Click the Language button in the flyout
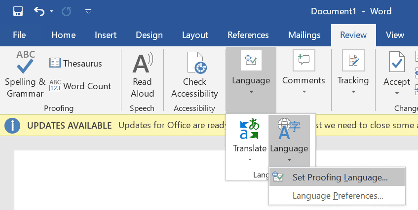Image resolution: width=418 pixels, height=210 pixels. click(x=289, y=140)
